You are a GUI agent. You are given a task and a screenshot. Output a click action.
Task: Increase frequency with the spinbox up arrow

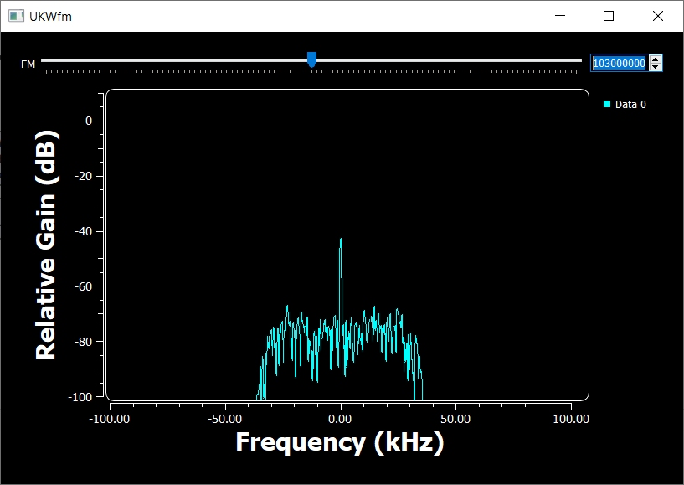656,59
